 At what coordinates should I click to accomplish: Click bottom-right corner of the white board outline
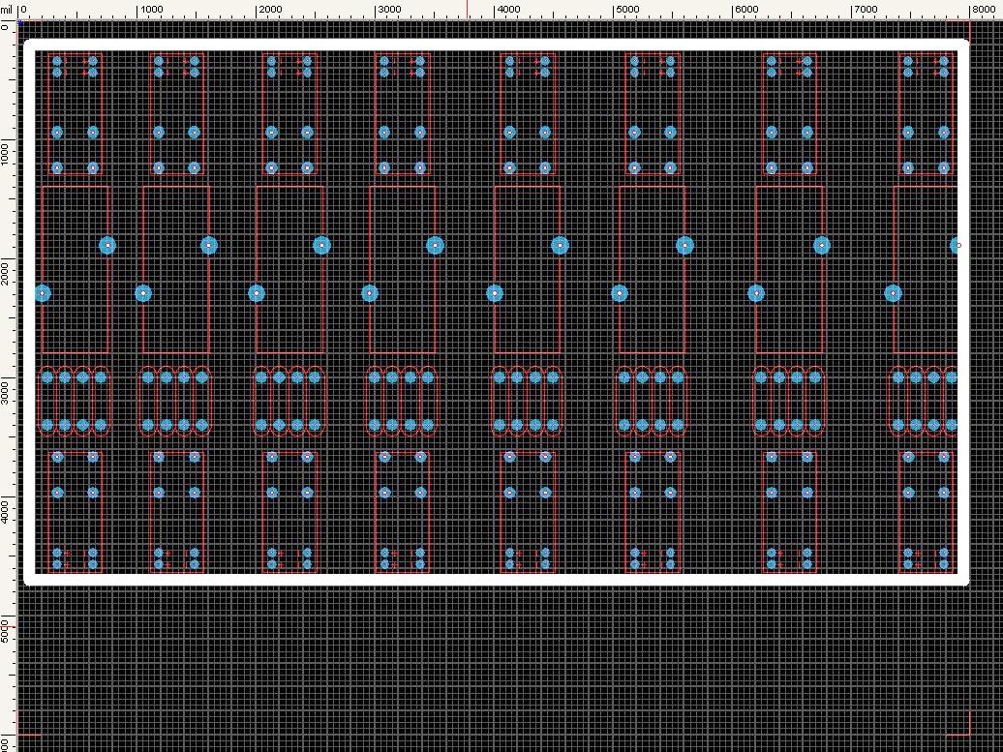[x=964, y=581]
